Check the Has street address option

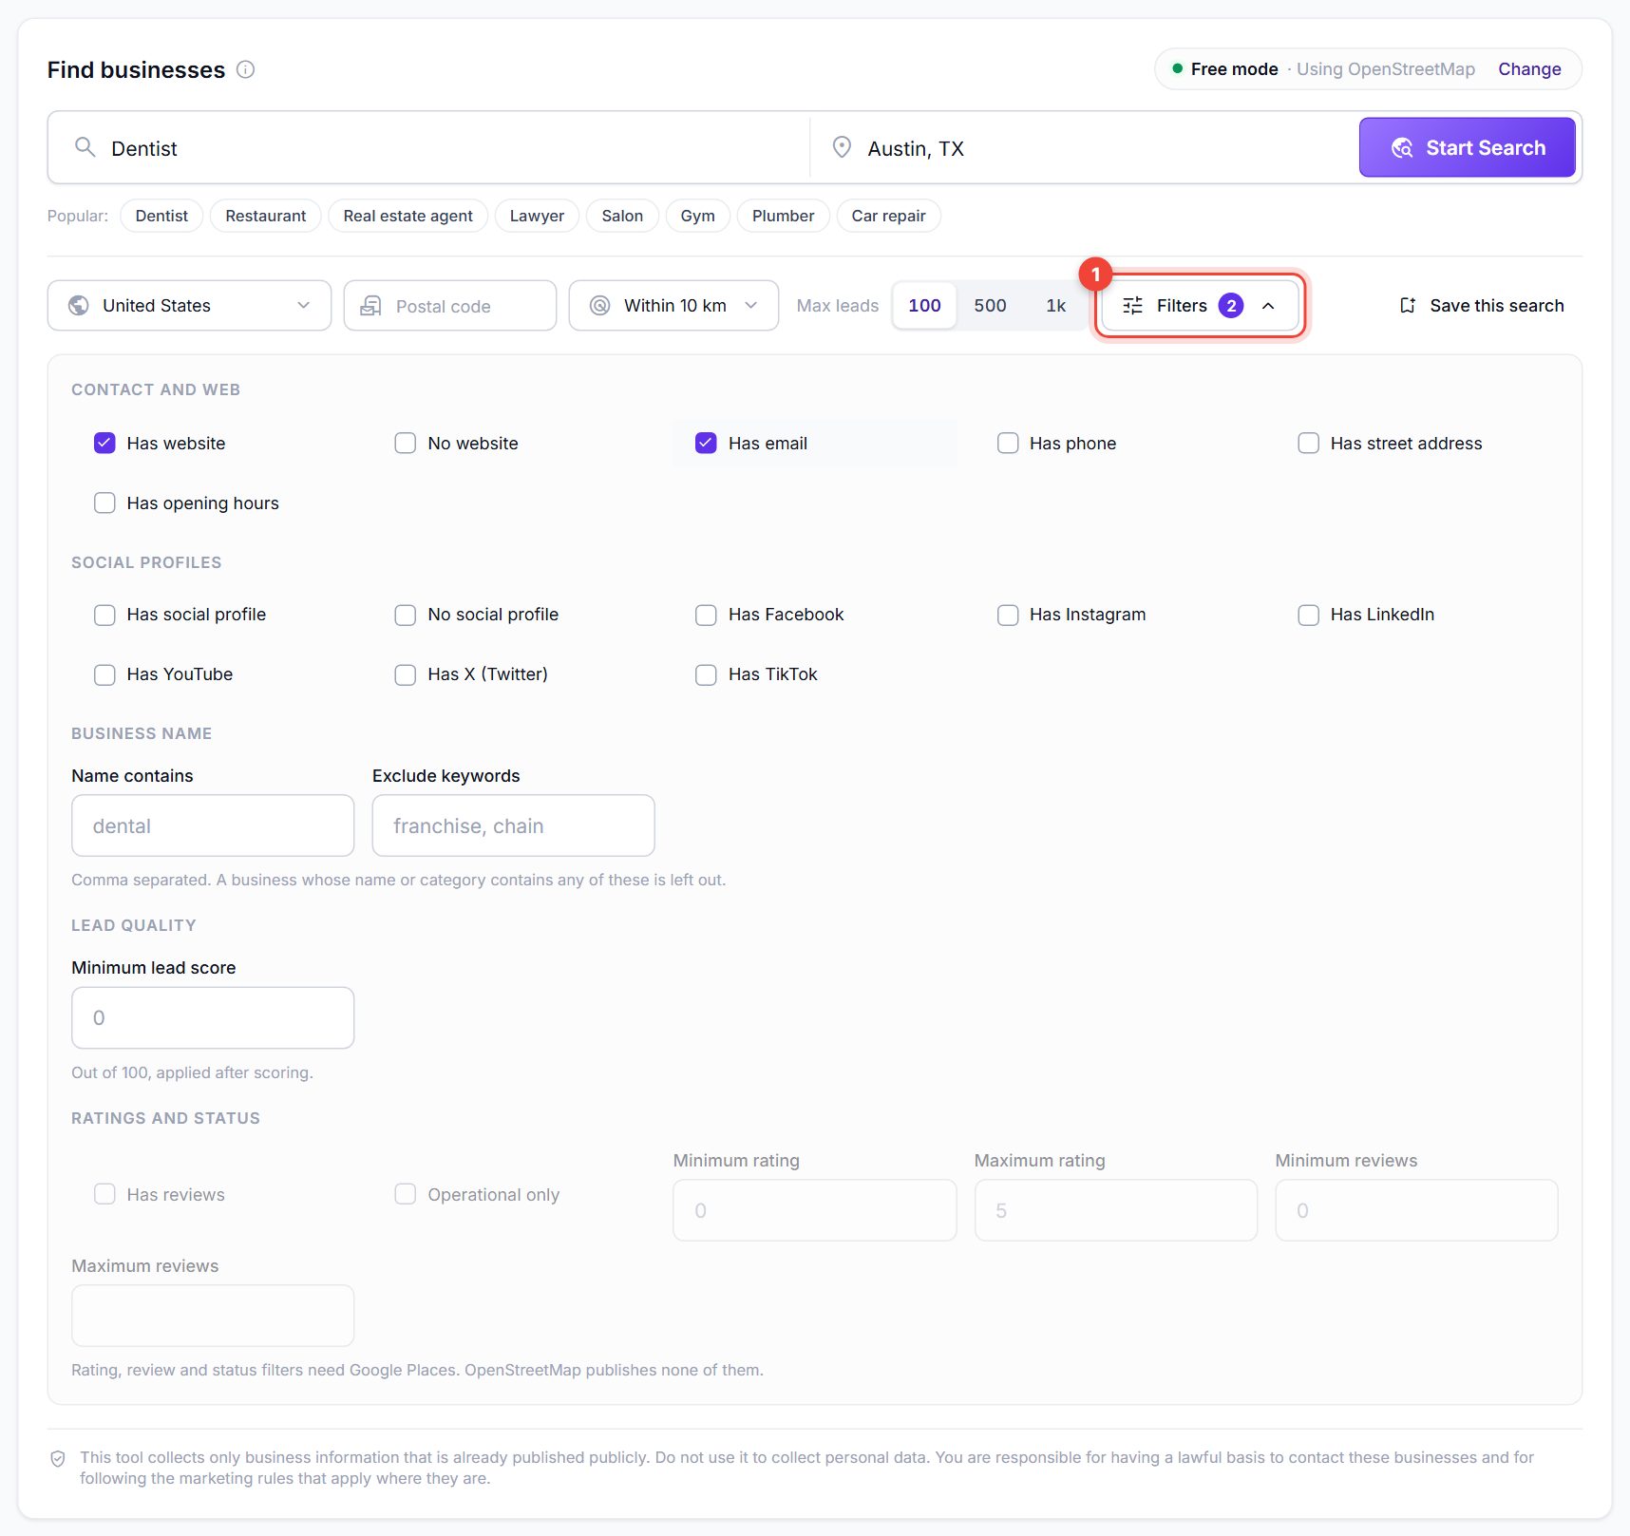(x=1309, y=444)
